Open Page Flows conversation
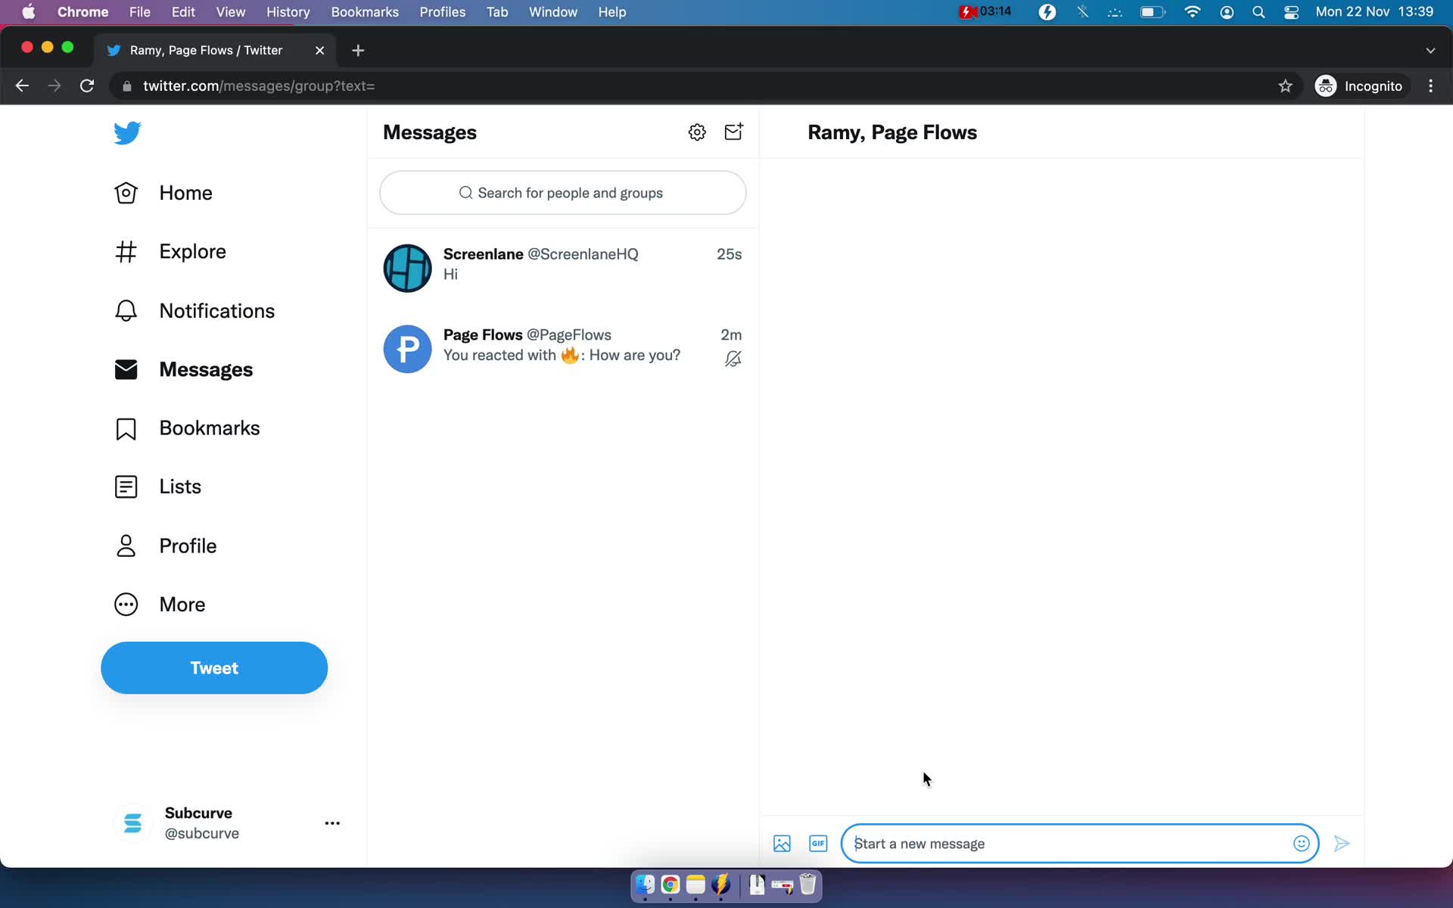The height and width of the screenshot is (908, 1453). pyautogui.click(x=562, y=349)
